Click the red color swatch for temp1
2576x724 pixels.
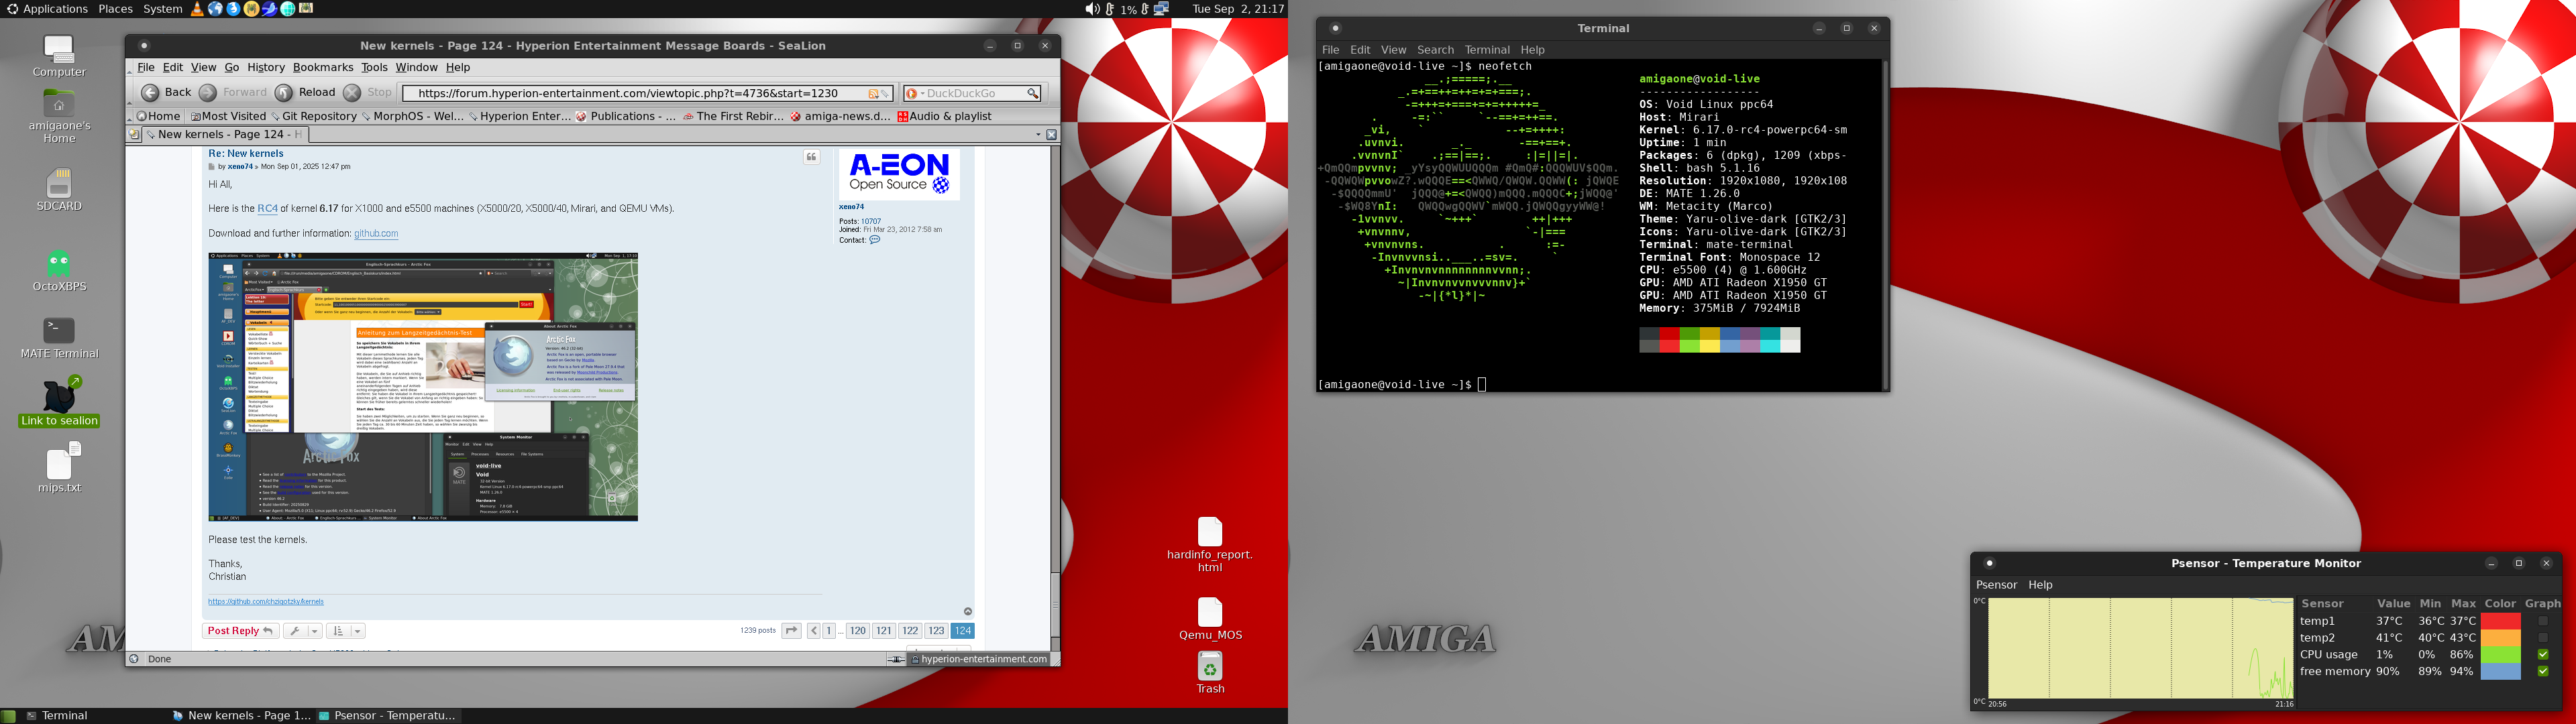coord(2500,621)
